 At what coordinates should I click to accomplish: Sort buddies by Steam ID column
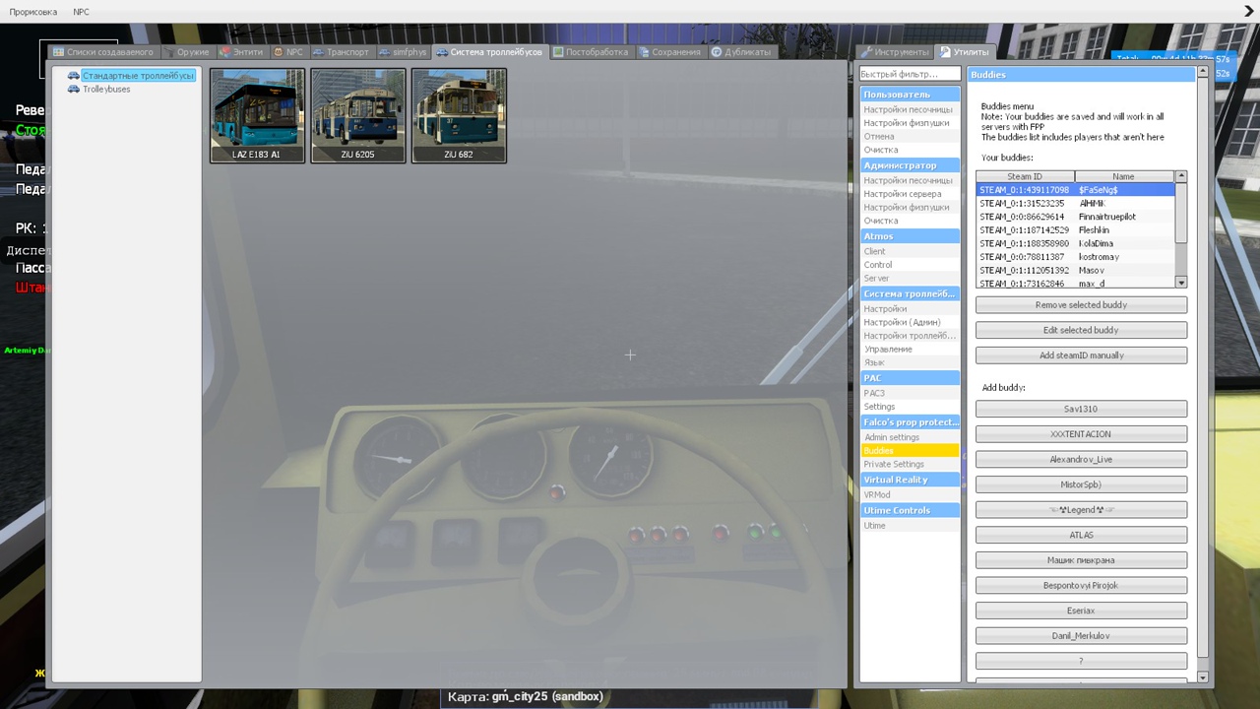tap(1025, 176)
